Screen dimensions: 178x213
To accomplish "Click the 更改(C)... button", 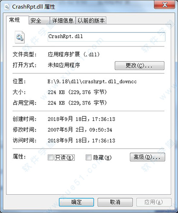I will click(139, 66).
